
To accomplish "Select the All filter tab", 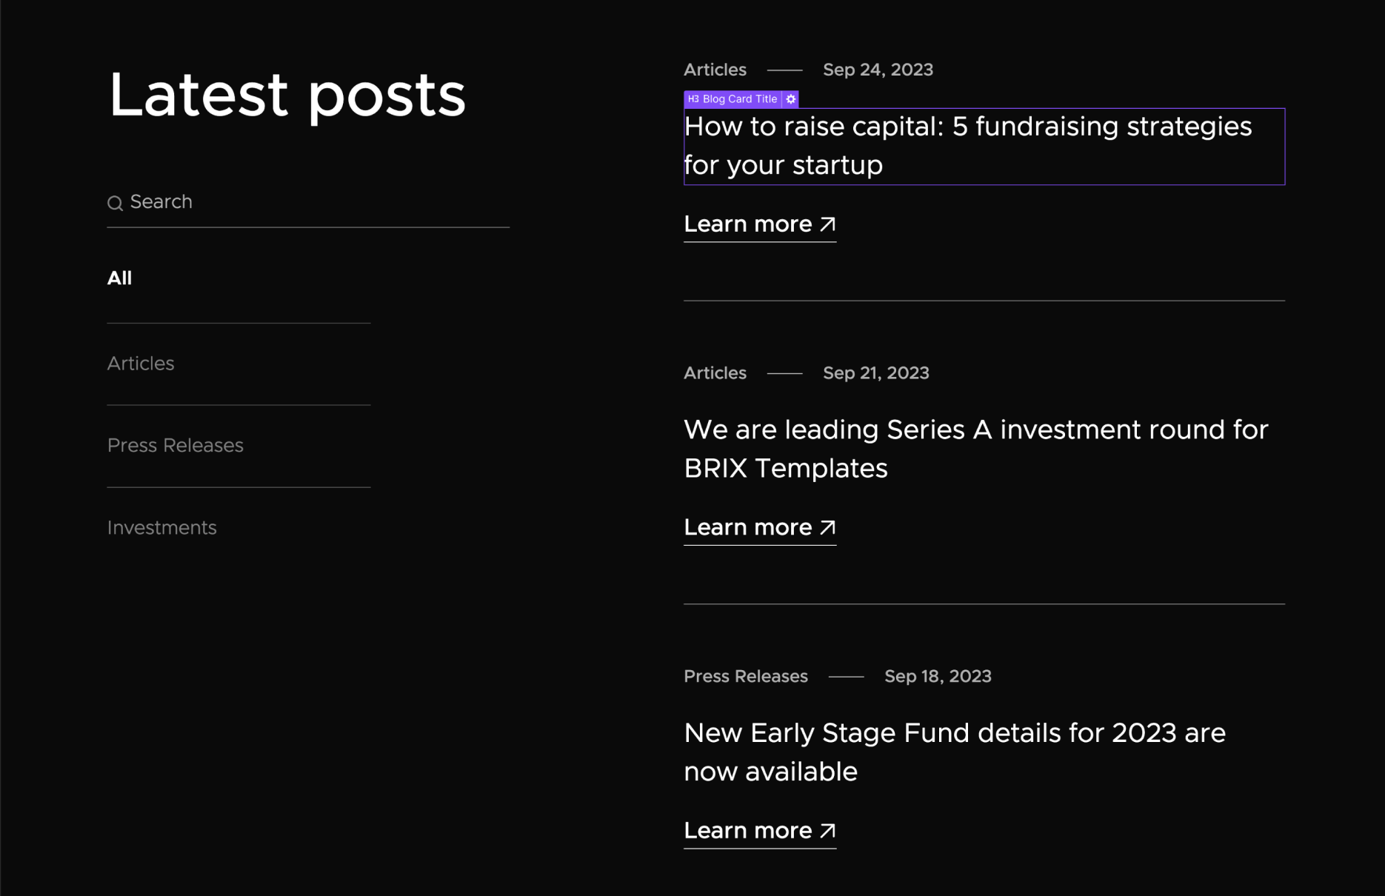I will point(120,278).
